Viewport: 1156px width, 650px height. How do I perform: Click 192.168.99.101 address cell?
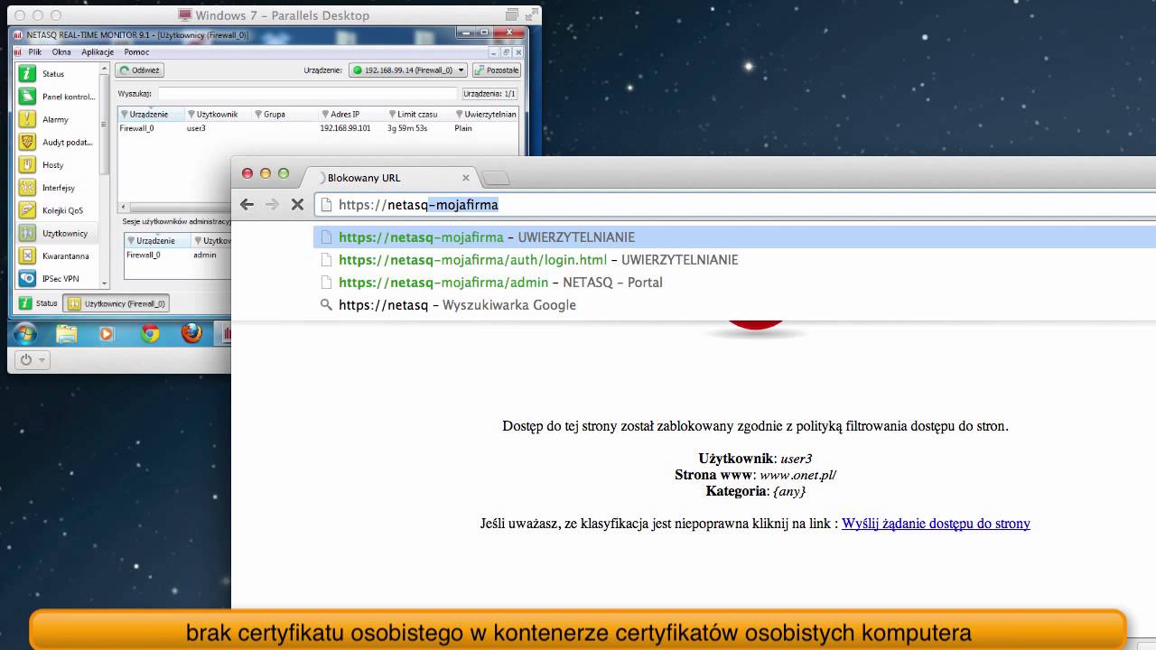point(345,128)
